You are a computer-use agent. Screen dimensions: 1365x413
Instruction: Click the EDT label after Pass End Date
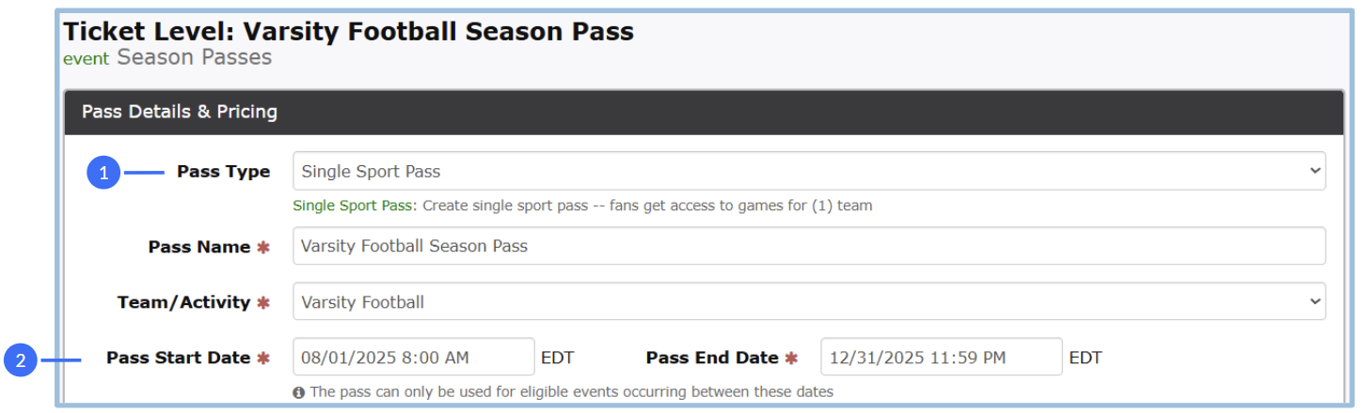pos(1086,358)
